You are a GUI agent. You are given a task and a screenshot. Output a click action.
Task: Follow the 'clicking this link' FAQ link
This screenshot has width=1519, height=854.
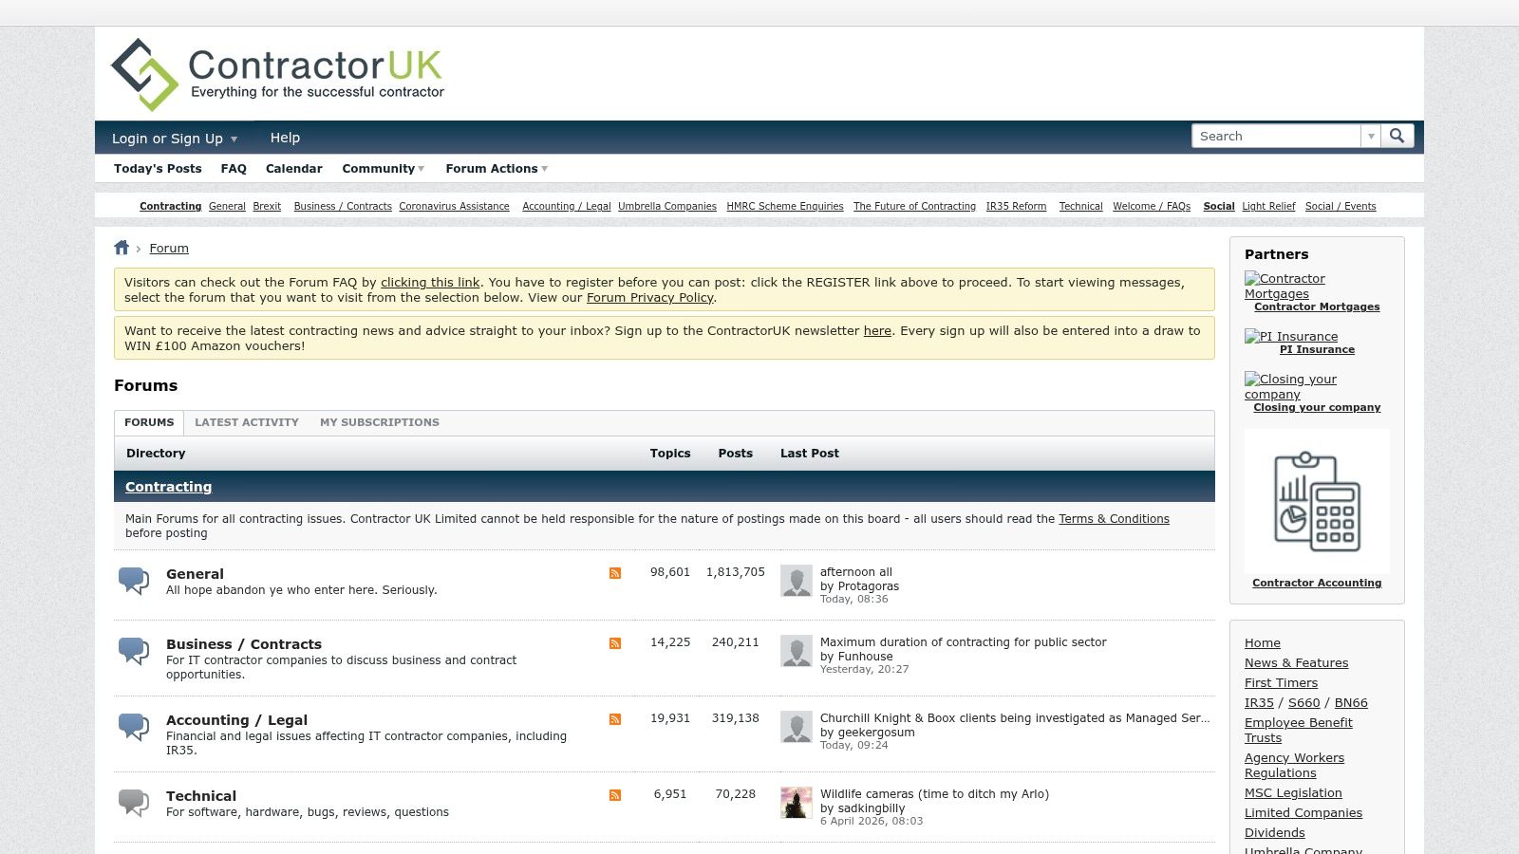pyautogui.click(x=430, y=283)
